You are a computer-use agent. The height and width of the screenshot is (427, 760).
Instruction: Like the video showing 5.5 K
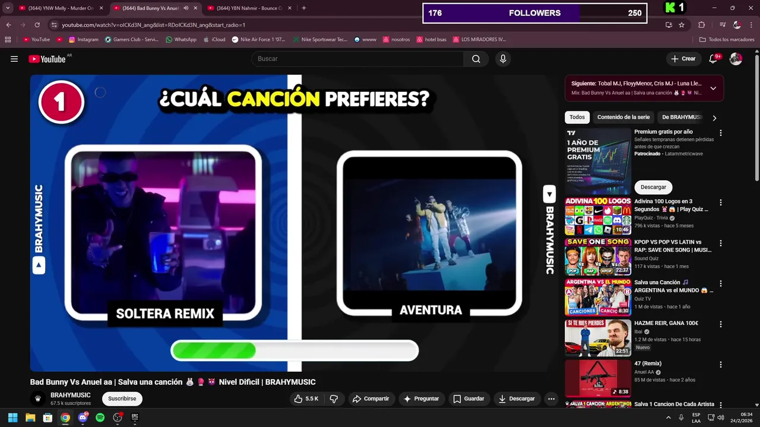(306, 399)
